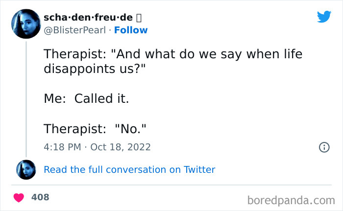The width and height of the screenshot is (343, 211).
Task: Click the 408 likes count
Action: click(40, 197)
